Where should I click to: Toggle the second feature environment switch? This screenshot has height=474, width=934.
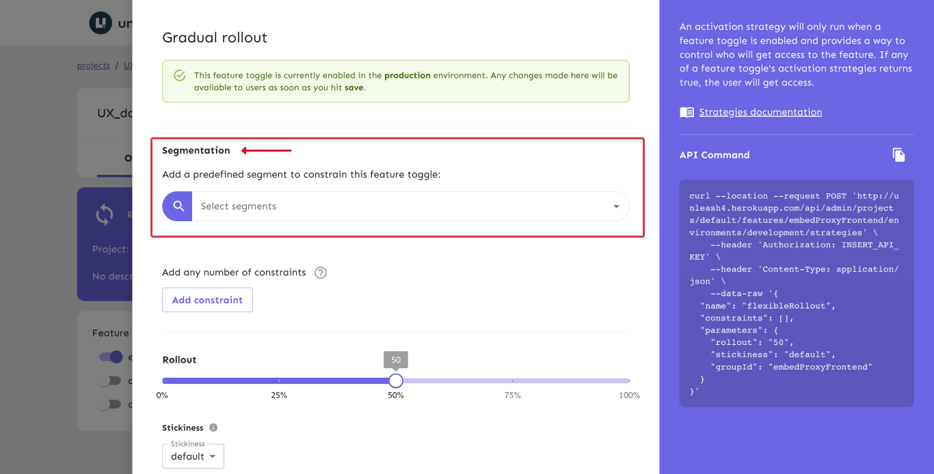coord(109,380)
